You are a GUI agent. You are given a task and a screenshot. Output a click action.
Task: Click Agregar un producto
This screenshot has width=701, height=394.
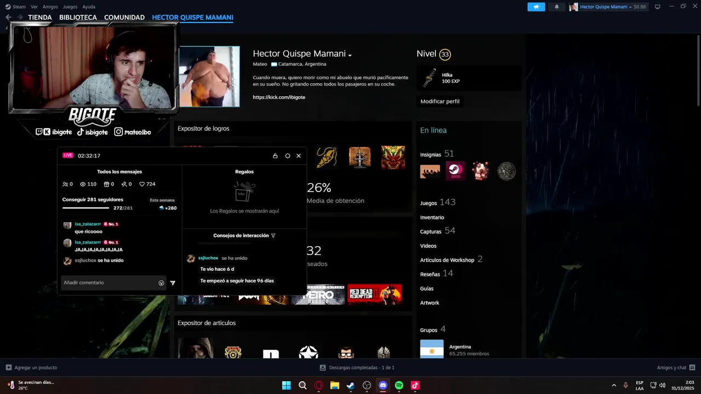click(31, 368)
